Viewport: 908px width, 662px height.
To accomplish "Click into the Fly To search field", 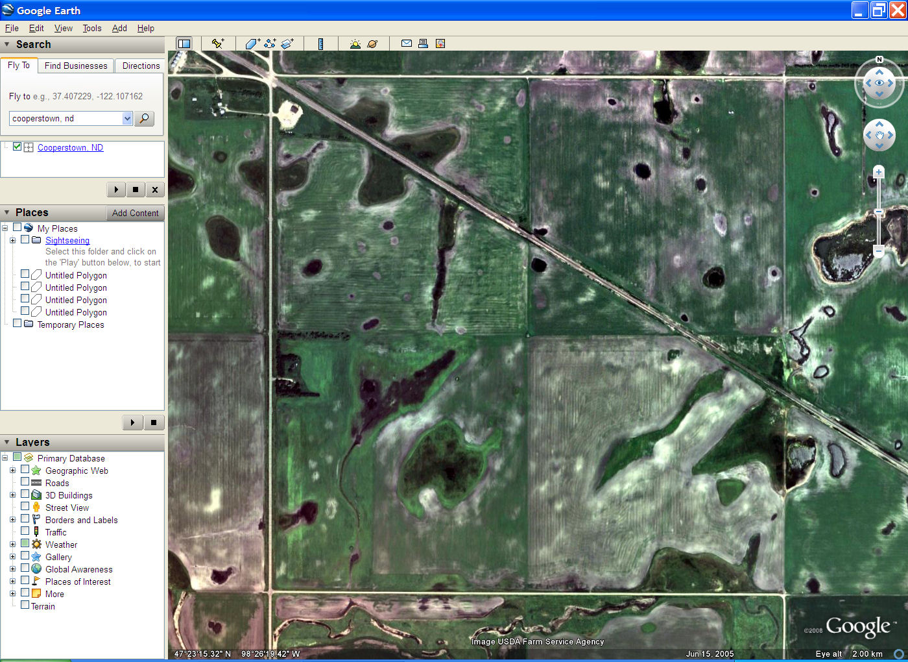I will 66,118.
